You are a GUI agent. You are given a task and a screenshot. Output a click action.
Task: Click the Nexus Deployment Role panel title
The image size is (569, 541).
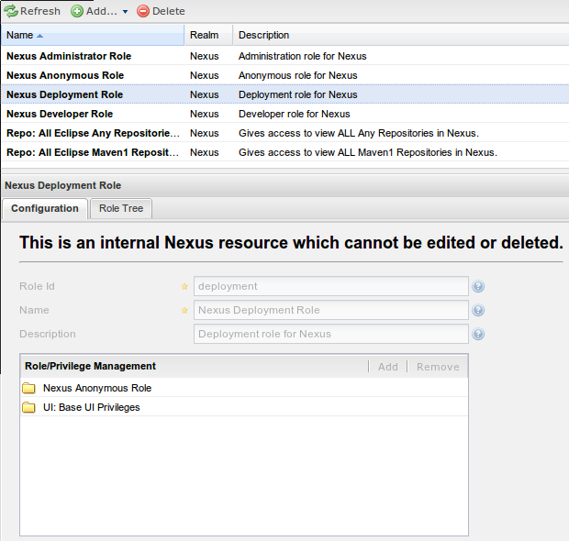[62, 185]
